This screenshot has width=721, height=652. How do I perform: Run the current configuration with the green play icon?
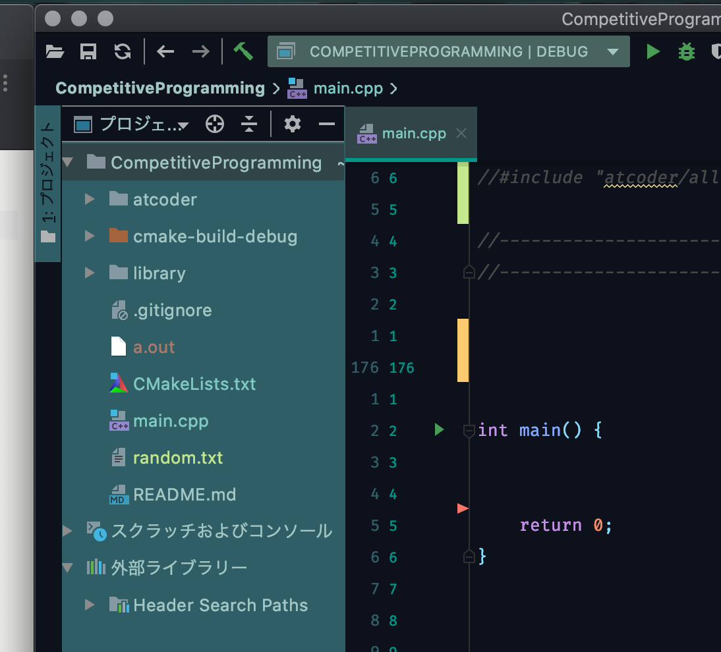652,51
